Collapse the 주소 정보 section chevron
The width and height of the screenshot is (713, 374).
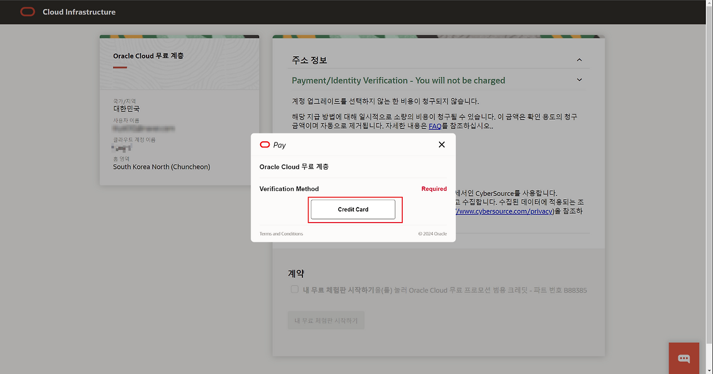coord(579,60)
